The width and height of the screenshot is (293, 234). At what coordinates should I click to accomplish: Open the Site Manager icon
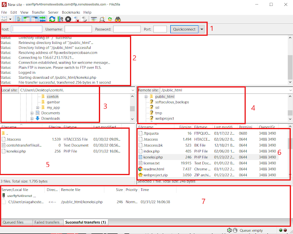coord(4,19)
